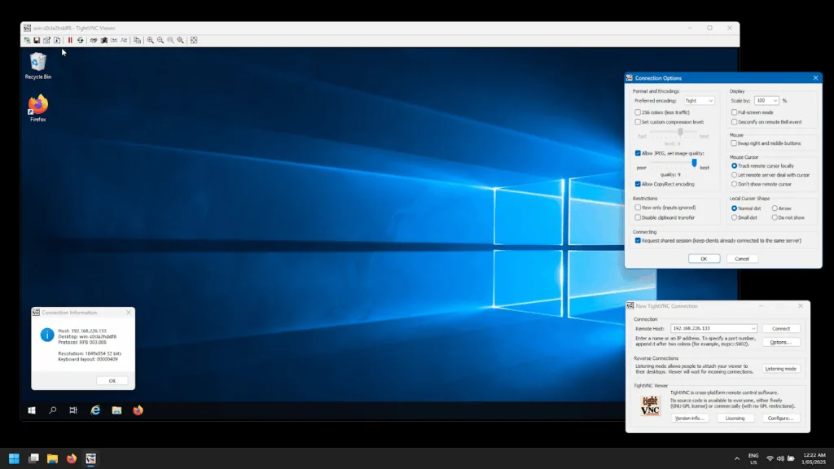Confirm Connection Options with OK

(x=704, y=258)
